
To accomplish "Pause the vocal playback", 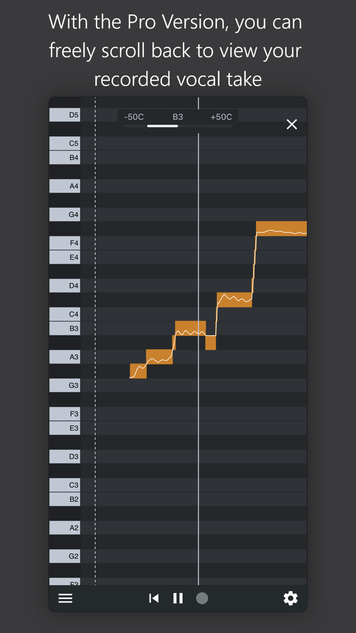I will (x=177, y=598).
